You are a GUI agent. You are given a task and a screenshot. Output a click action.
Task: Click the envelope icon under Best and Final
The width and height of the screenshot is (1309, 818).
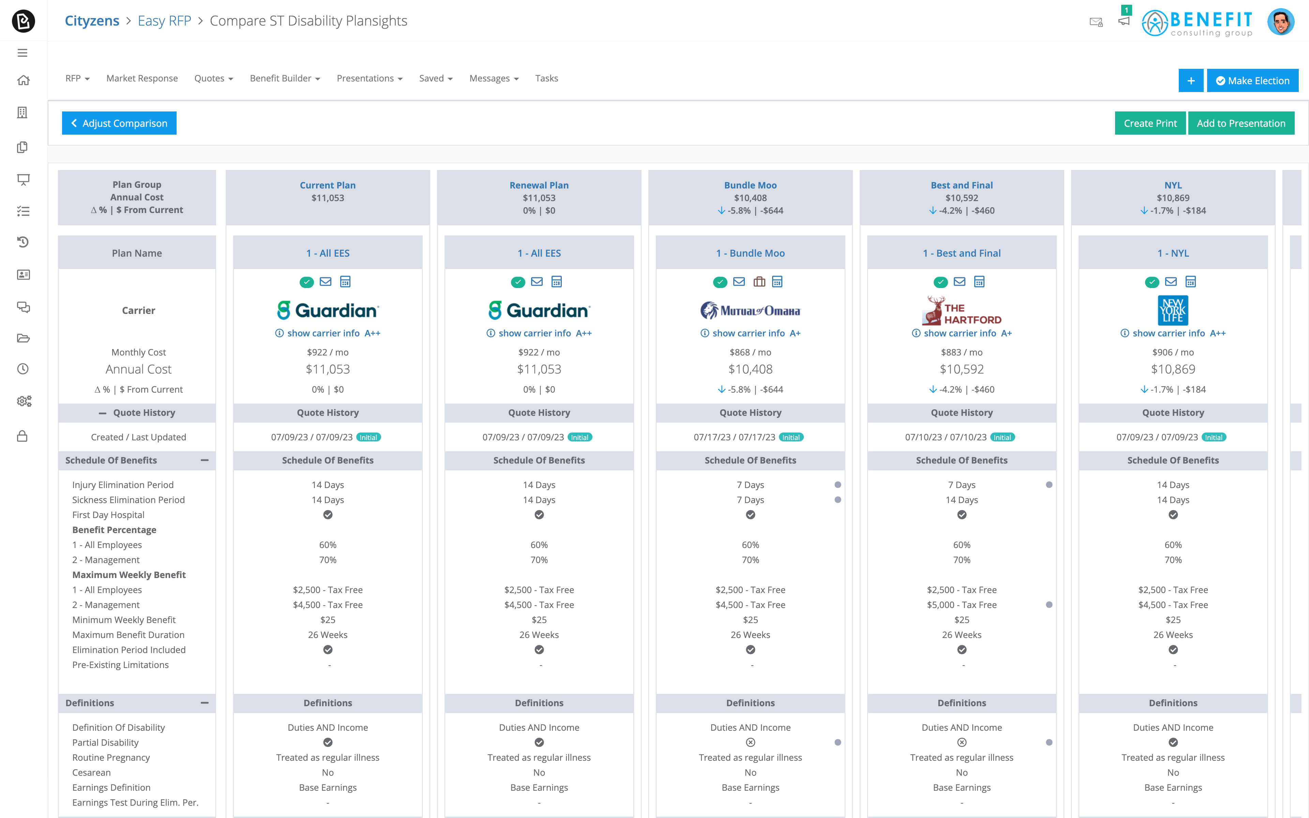point(959,281)
